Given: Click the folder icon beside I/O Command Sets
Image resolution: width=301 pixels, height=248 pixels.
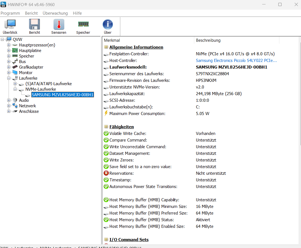Looking at the screenshot, I should tap(106, 240).
